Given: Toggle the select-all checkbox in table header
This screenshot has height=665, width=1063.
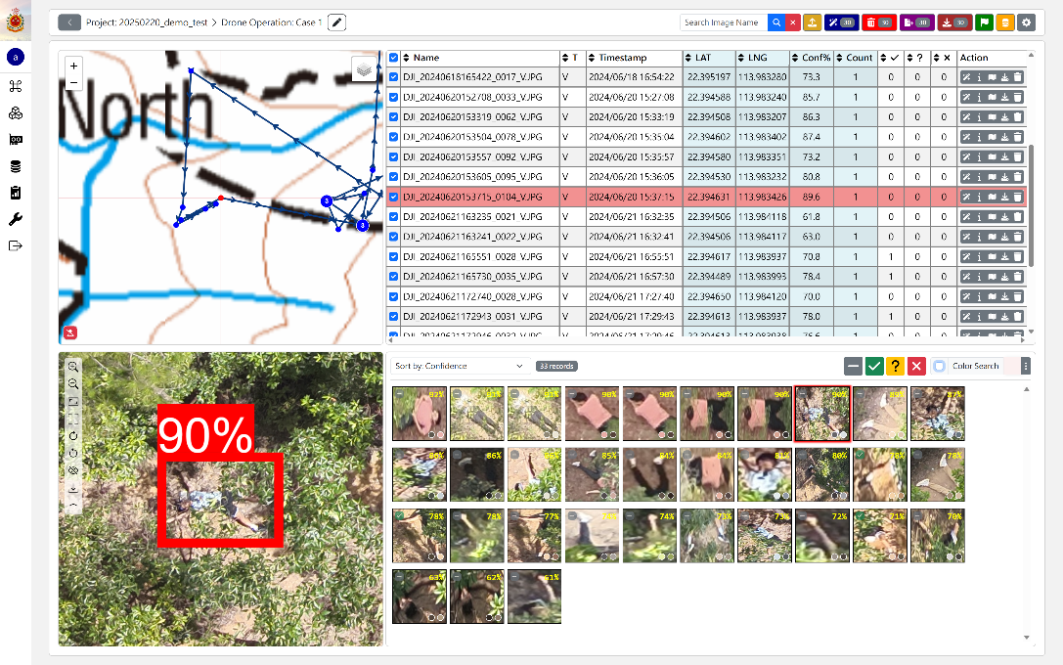Looking at the screenshot, I should [394, 58].
